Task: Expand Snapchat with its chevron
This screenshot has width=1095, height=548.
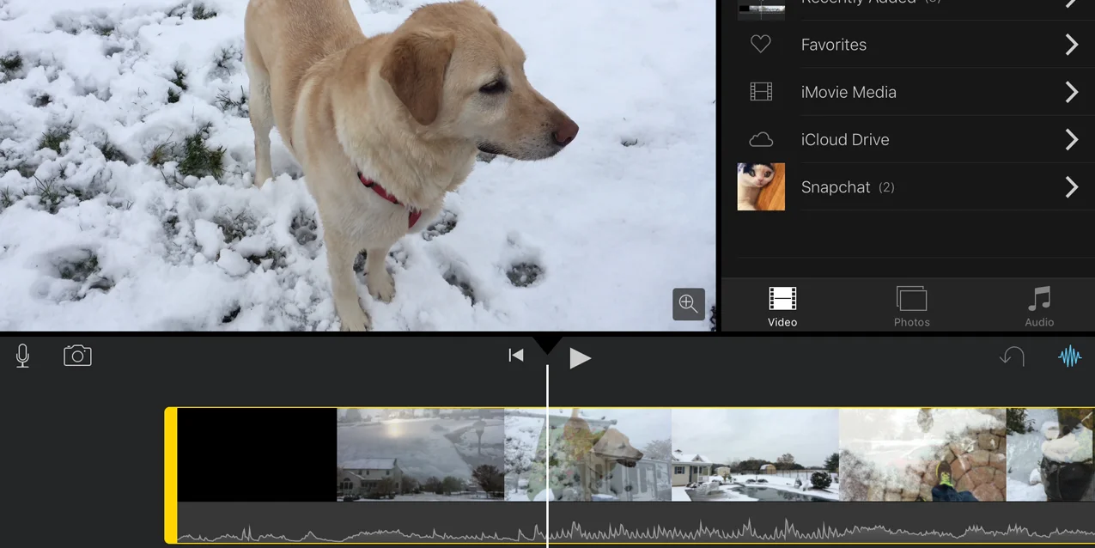Action: click(1072, 187)
